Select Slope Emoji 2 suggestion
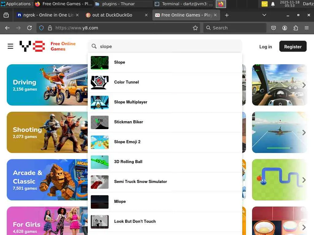 [x=165, y=142]
